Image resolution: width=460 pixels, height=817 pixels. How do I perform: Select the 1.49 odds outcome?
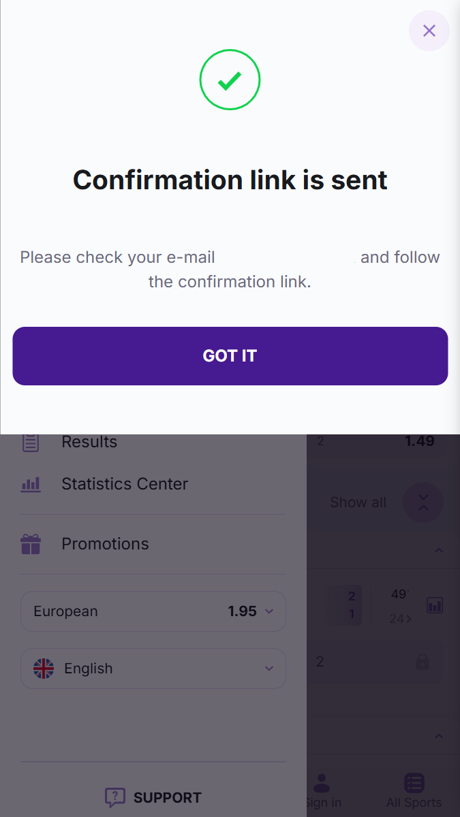(420, 441)
